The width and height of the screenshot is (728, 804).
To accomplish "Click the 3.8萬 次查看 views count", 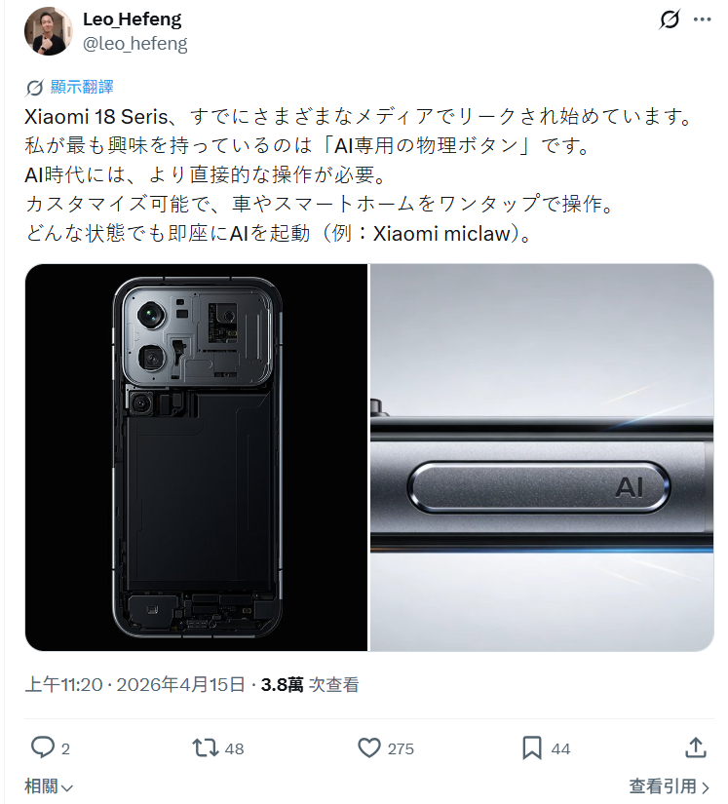I will pos(310,684).
